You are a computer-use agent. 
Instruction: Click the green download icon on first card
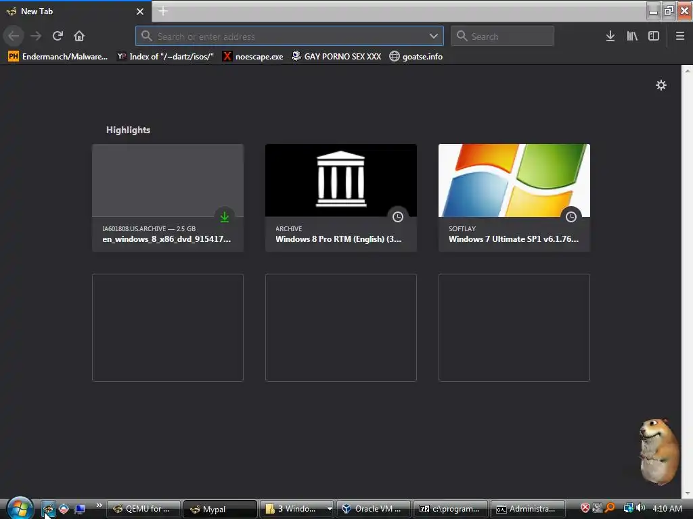[x=225, y=217]
